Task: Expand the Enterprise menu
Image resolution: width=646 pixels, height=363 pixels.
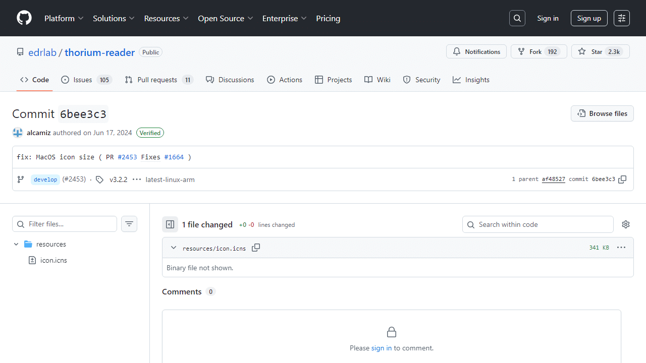Action: point(285,18)
